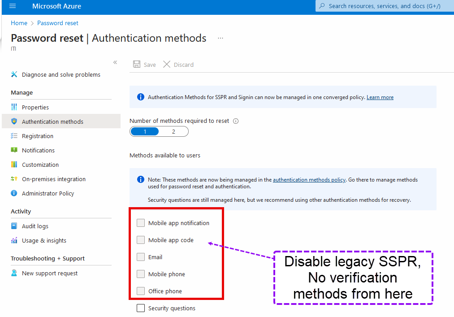The image size is (454, 317).
Task: Click the New support request person icon
Action: pyautogui.click(x=14, y=273)
